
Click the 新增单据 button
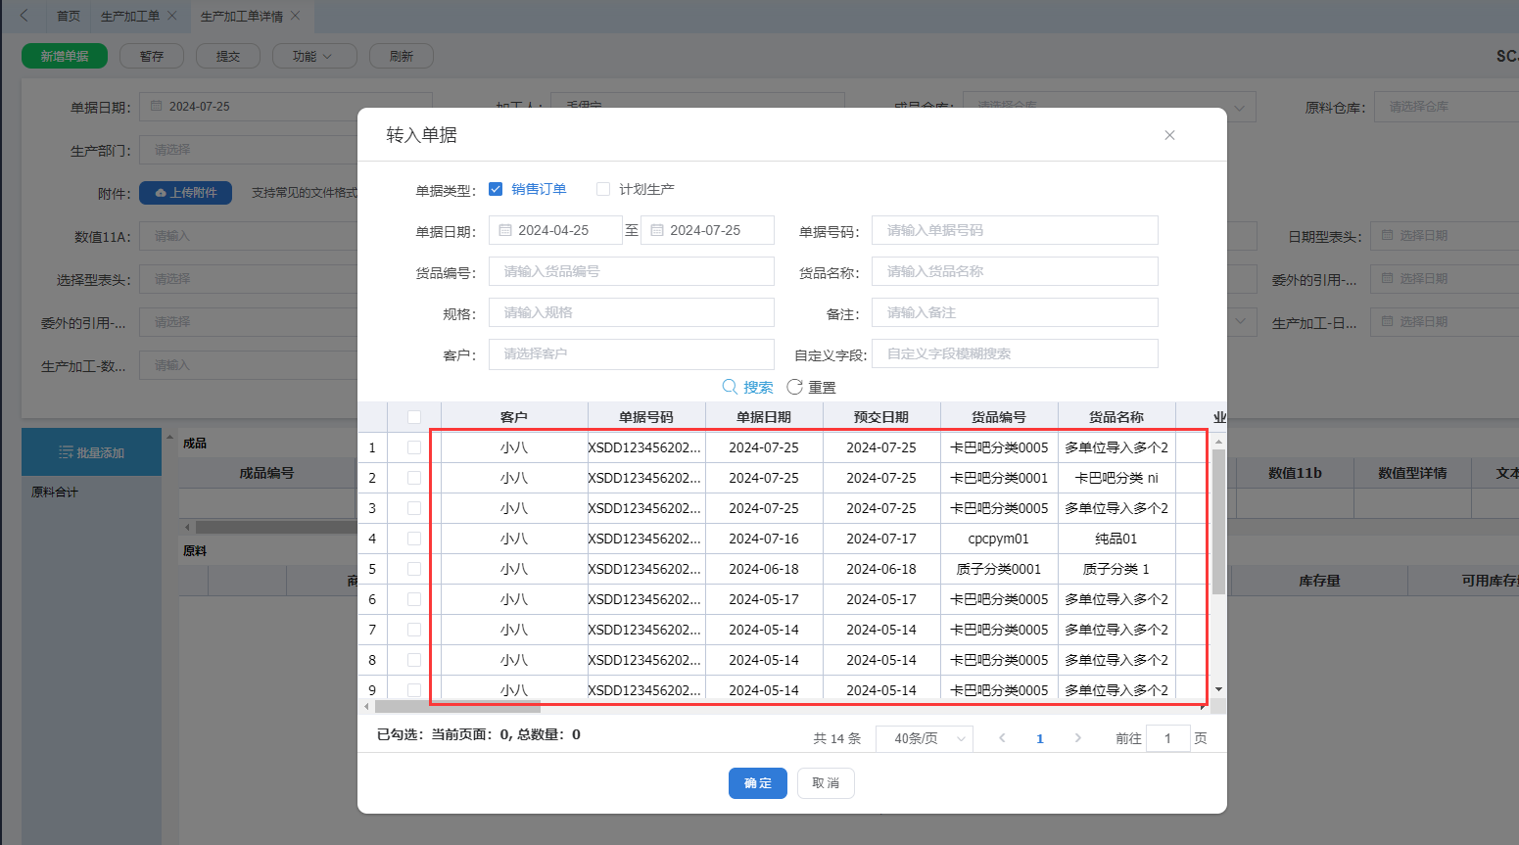coord(65,56)
